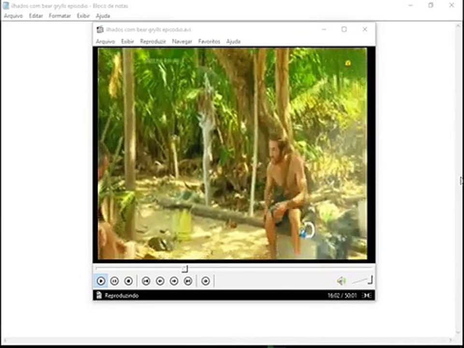Image resolution: width=464 pixels, height=348 pixels.
Task: Pause the video playback
Action: pyautogui.click(x=115, y=281)
